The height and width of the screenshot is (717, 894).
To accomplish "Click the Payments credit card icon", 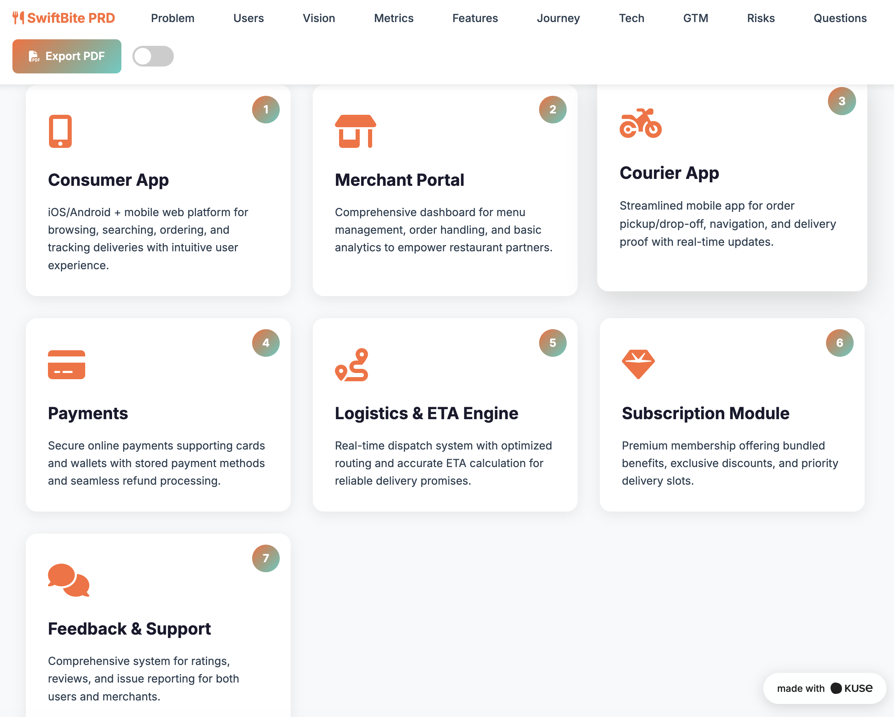I will (67, 365).
